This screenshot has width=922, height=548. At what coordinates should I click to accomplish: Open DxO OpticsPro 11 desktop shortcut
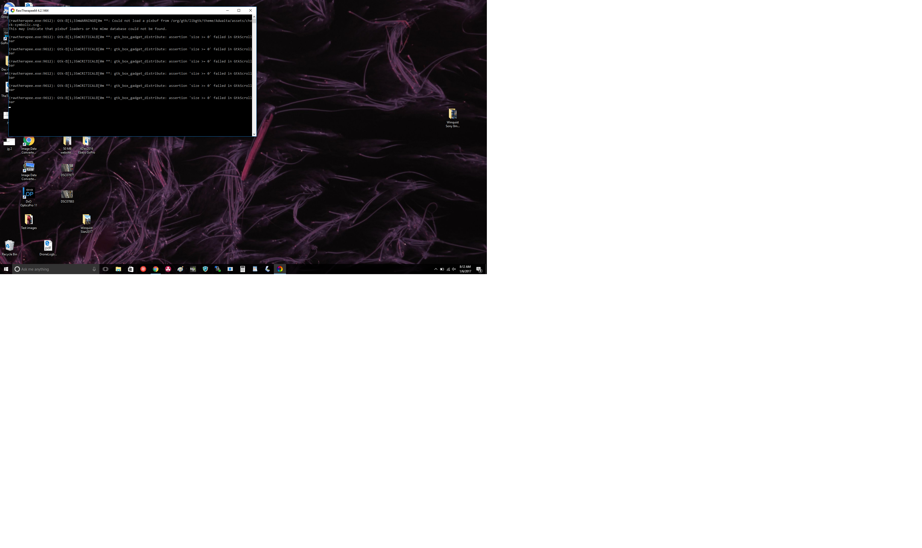[x=29, y=193]
